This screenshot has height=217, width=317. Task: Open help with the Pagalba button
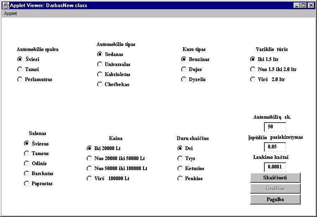tap(275, 199)
